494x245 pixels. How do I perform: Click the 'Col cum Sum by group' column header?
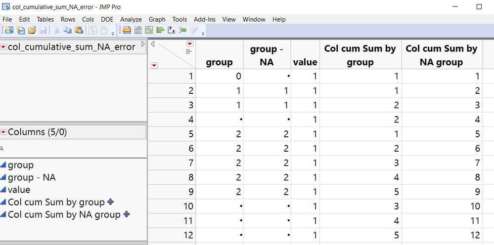tap(360, 55)
